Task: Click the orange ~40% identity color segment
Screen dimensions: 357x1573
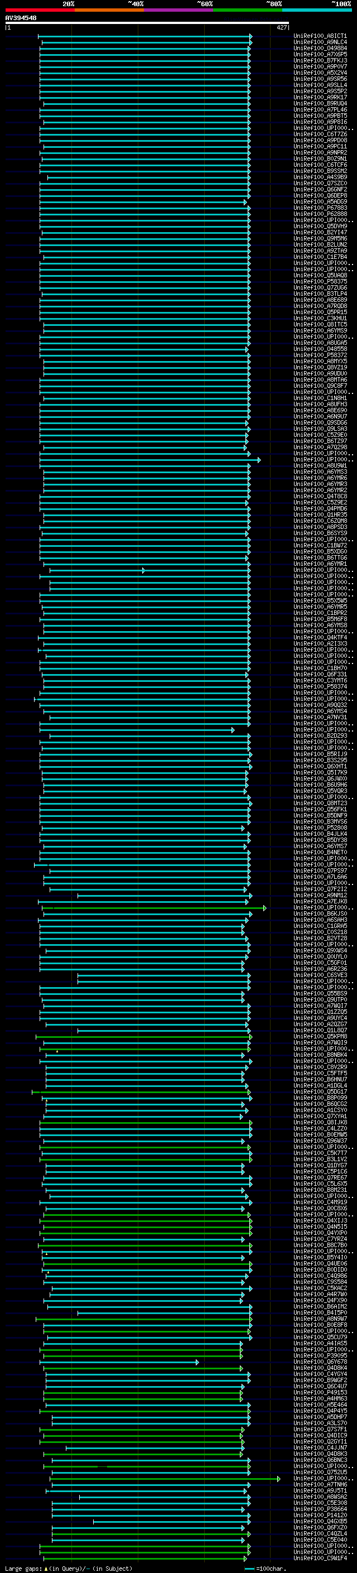Action: pos(109,11)
